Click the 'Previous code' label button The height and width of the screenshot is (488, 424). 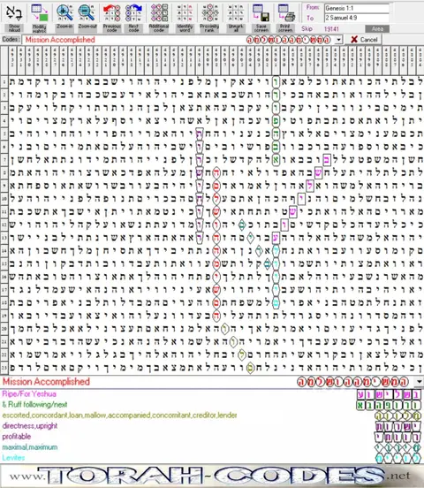111,28
